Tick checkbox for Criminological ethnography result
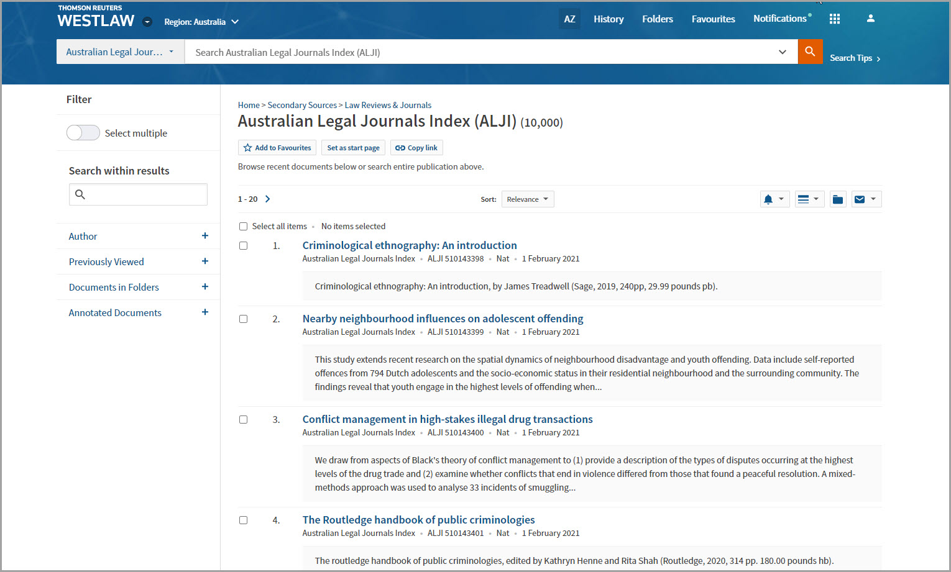The height and width of the screenshot is (572, 951). tap(244, 246)
